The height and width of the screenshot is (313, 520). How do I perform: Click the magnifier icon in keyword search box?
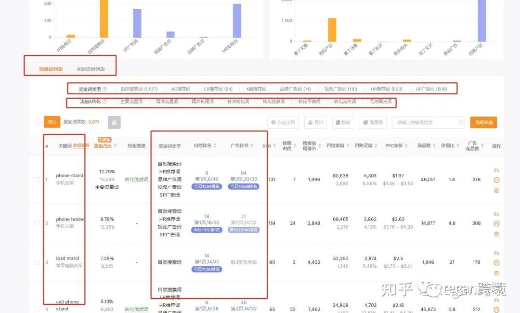coord(461,122)
